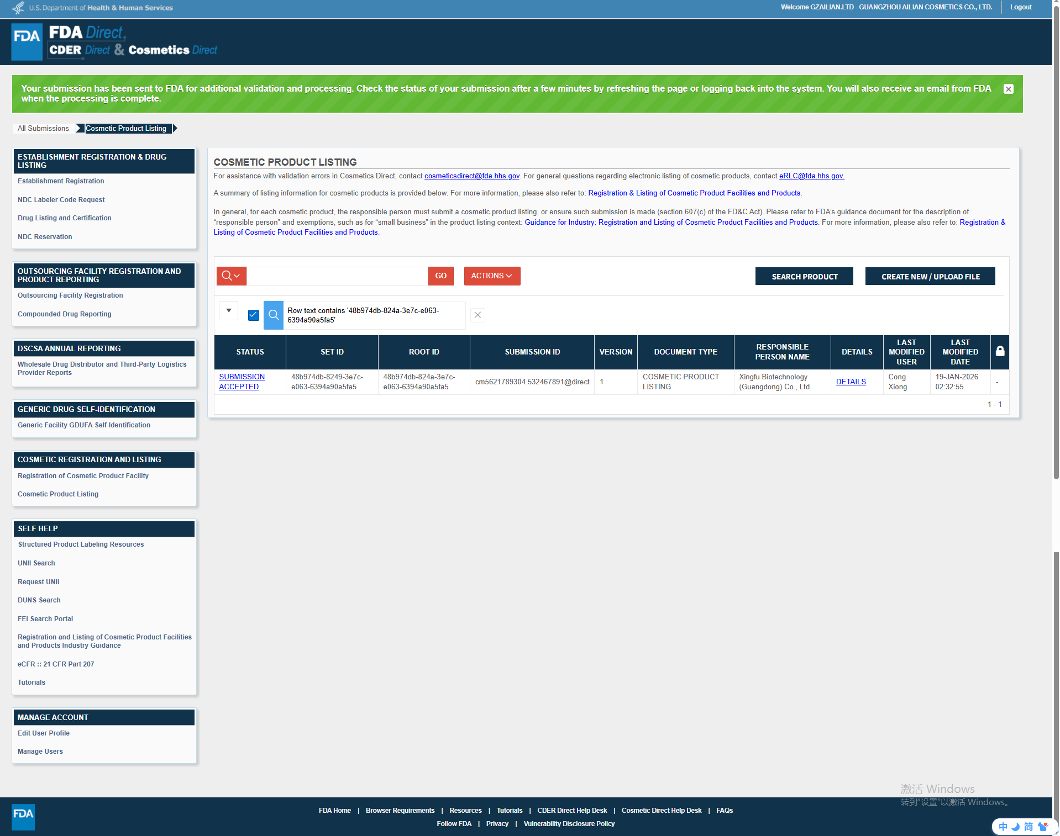The height and width of the screenshot is (836, 1060).
Task: Collapse the filter section triangle
Action: point(228,311)
